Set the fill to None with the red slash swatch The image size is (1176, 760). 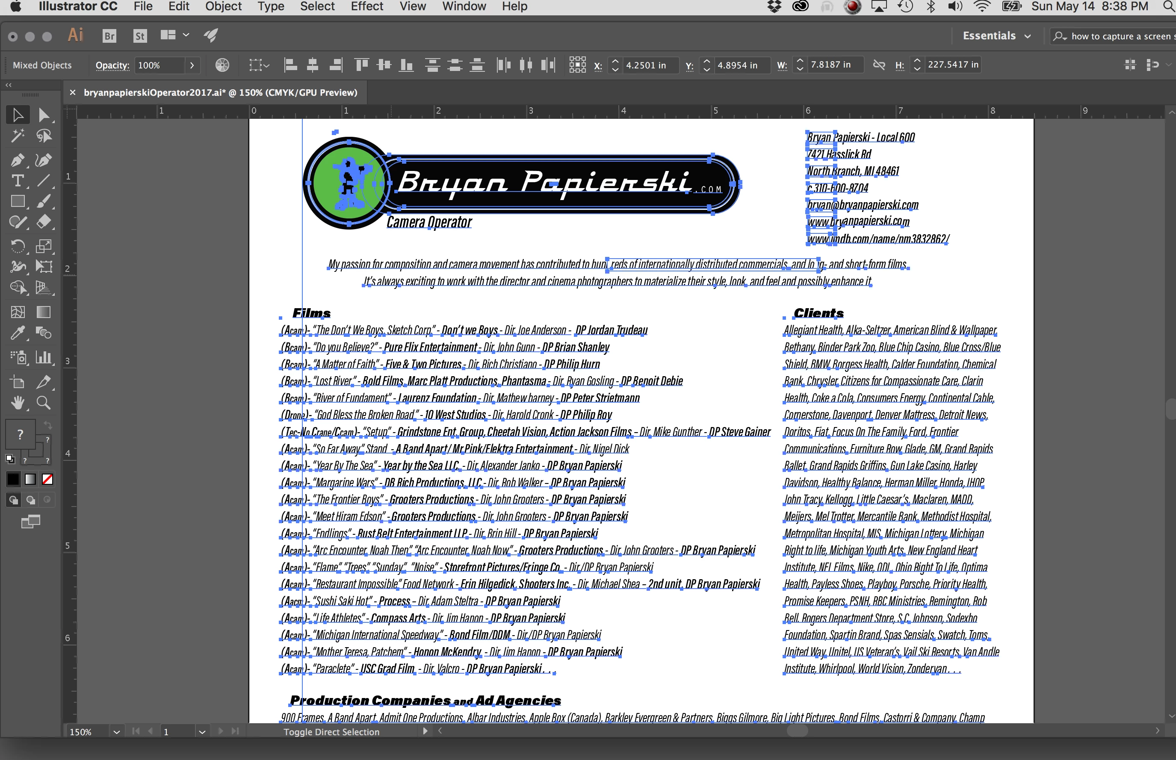pyautogui.click(x=47, y=479)
